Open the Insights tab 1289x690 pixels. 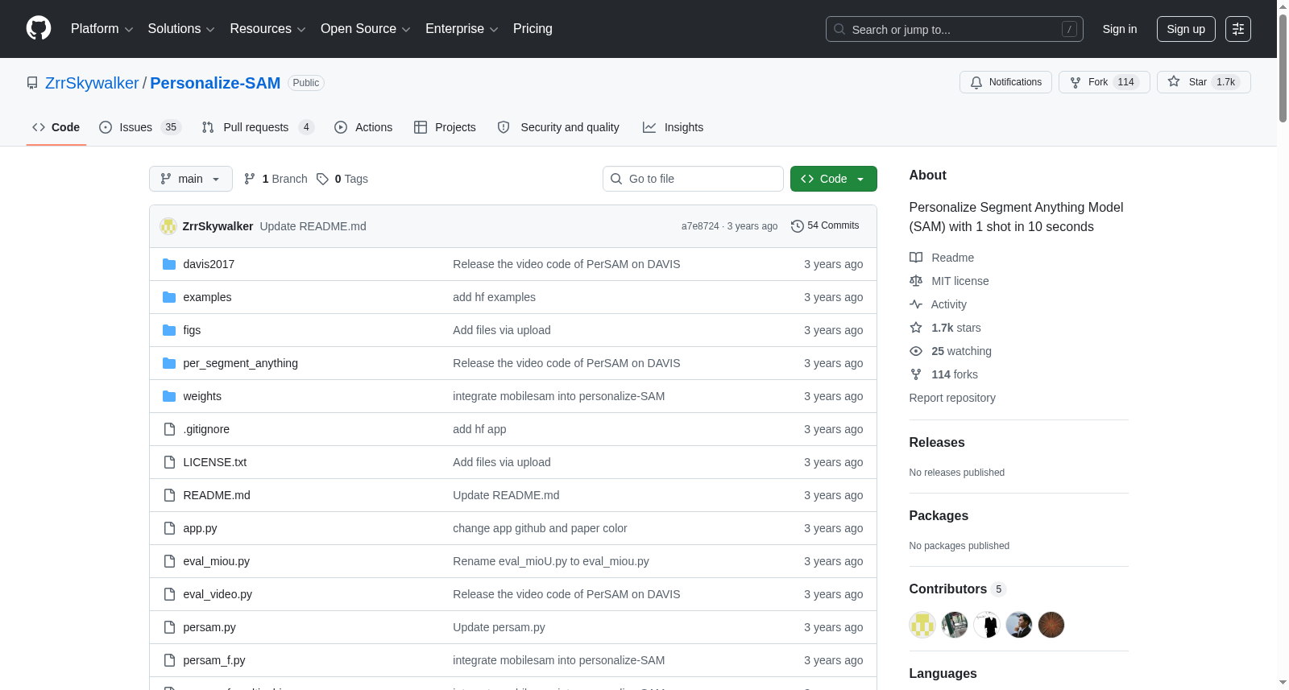coord(674,127)
